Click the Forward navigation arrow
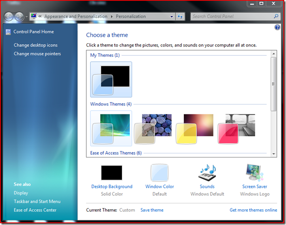Screen dimensions: 286x225 pyautogui.click(x=19, y=17)
